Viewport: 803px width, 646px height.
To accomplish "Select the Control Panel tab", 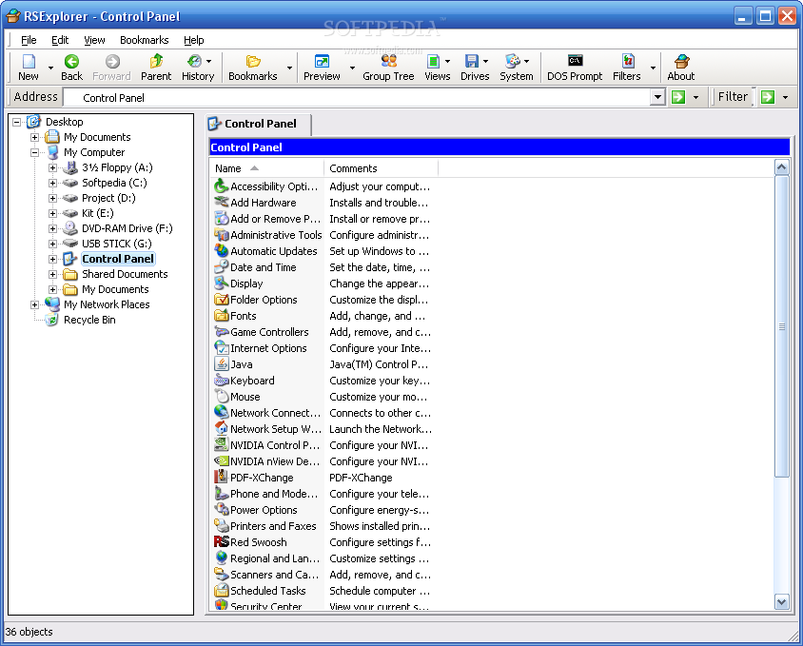I will 259,124.
